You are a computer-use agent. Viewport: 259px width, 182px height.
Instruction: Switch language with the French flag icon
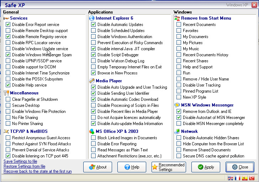click(x=238, y=178)
